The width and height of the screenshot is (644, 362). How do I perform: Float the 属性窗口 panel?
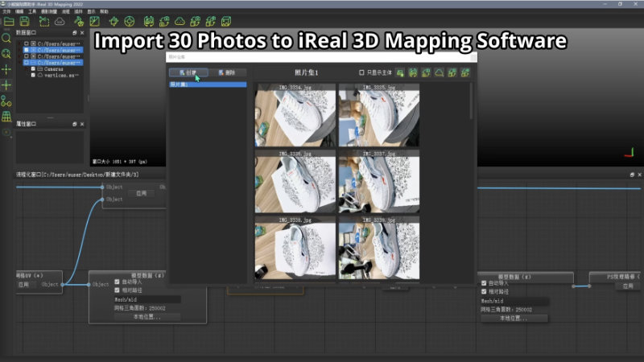tap(74, 124)
